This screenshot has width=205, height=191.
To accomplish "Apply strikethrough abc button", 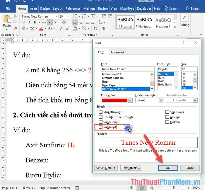I will [44, 22].
